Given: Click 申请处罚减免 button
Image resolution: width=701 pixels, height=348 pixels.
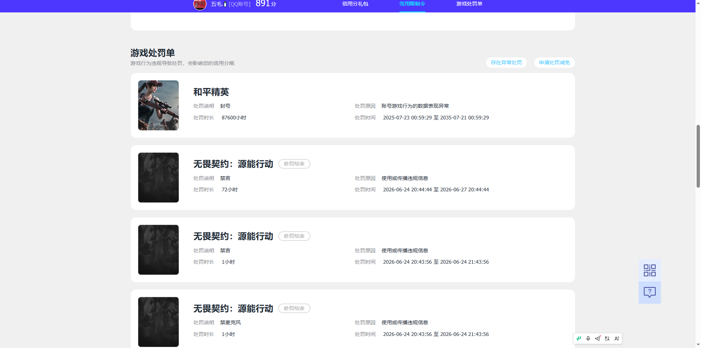Looking at the screenshot, I should (x=555, y=62).
